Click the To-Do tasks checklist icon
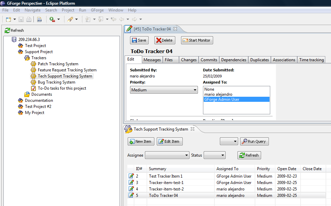This screenshot has width=331, height=206. click(33, 88)
